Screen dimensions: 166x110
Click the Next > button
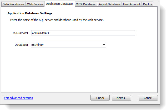121,98
